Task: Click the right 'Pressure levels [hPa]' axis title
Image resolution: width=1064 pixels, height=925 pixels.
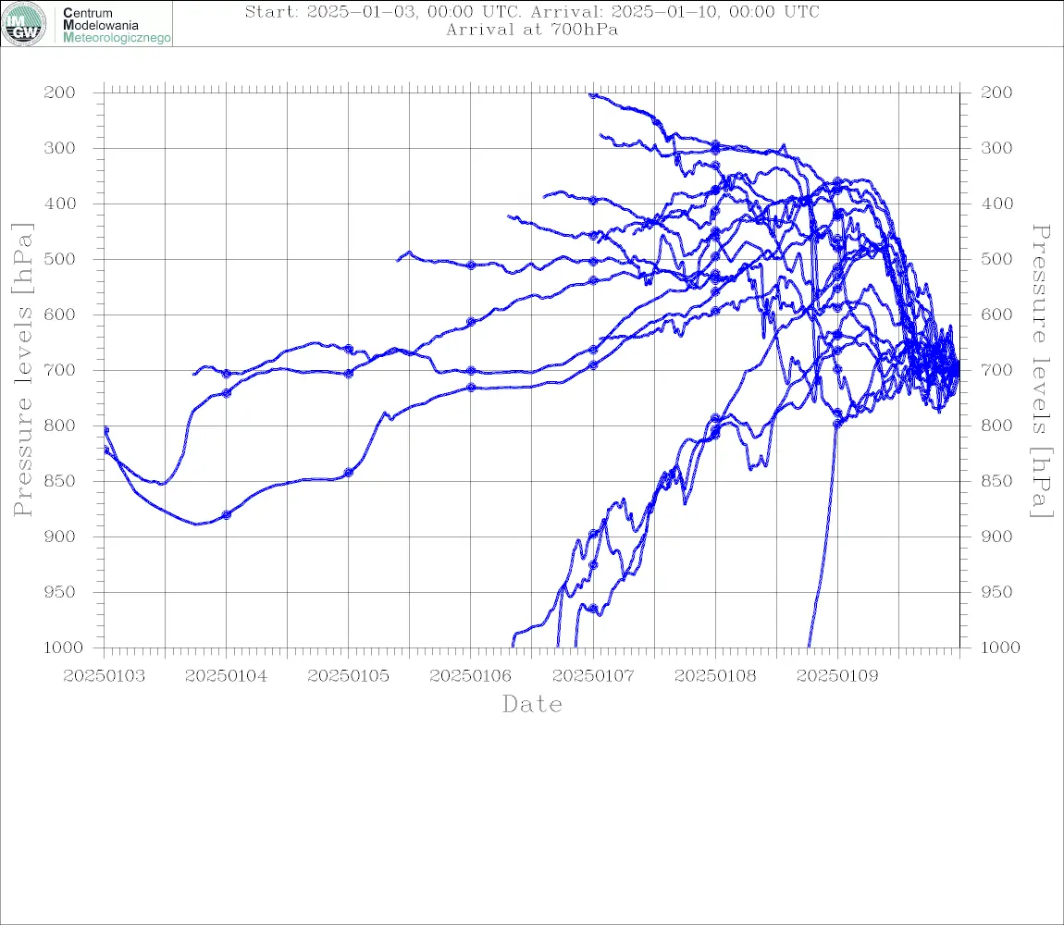Action: coord(1042,371)
